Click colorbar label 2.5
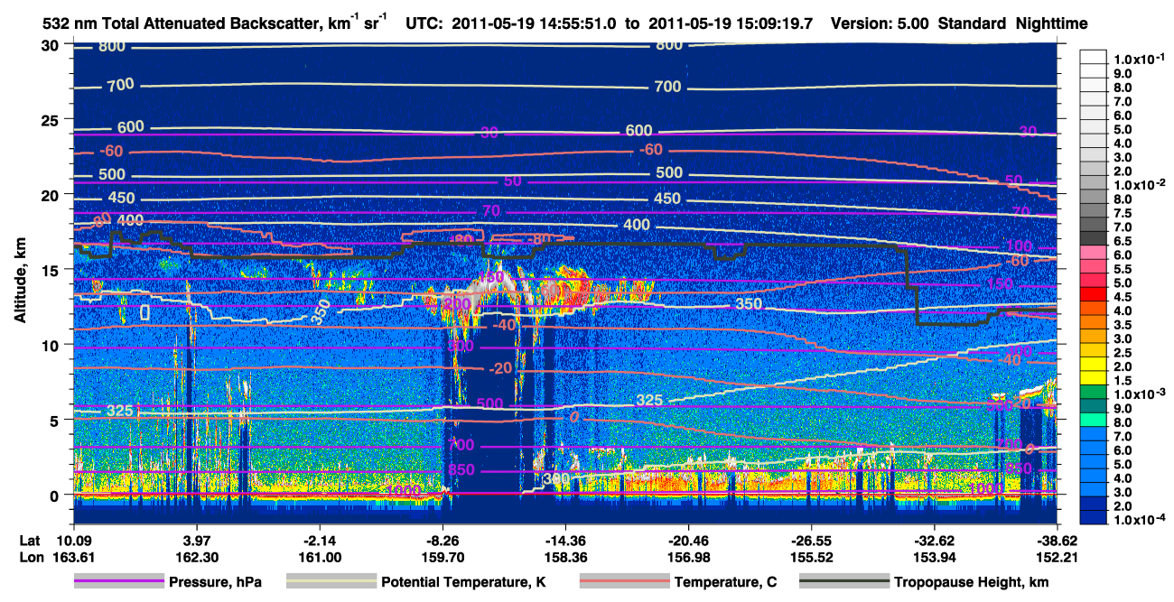The image size is (1174, 602). 1123,353
